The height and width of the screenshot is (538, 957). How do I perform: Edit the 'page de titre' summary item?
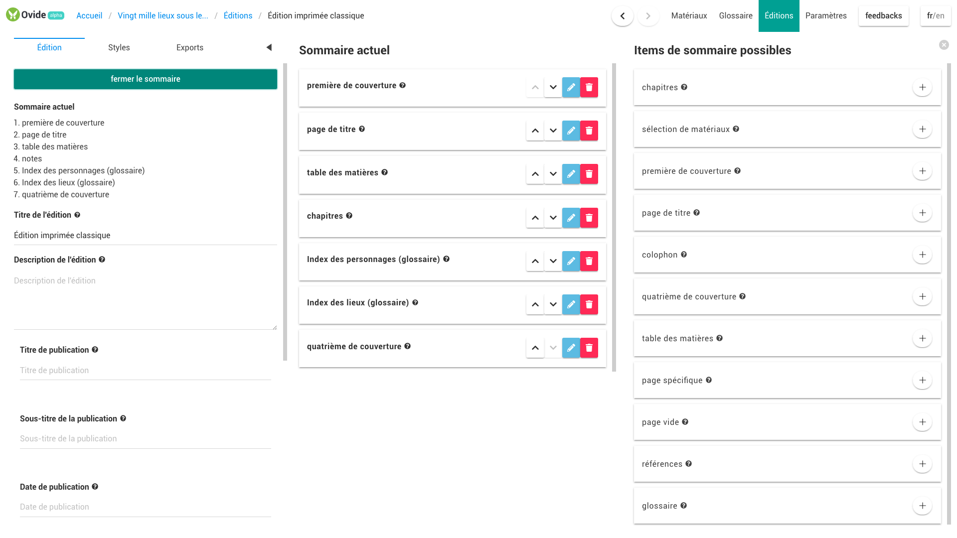click(571, 131)
